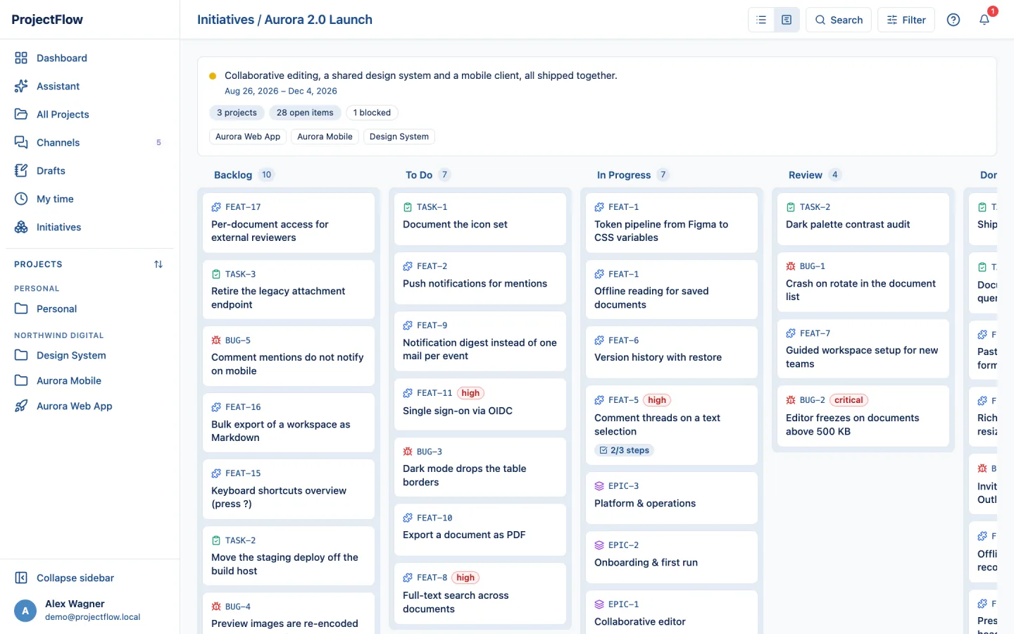Open the My time clock icon
This screenshot has width=1014, height=634.
point(21,199)
